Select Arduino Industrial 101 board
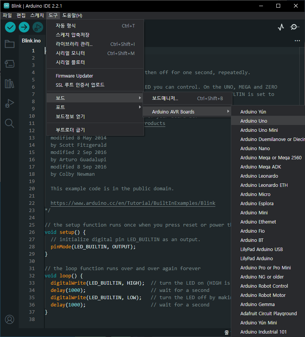 pos(268,332)
